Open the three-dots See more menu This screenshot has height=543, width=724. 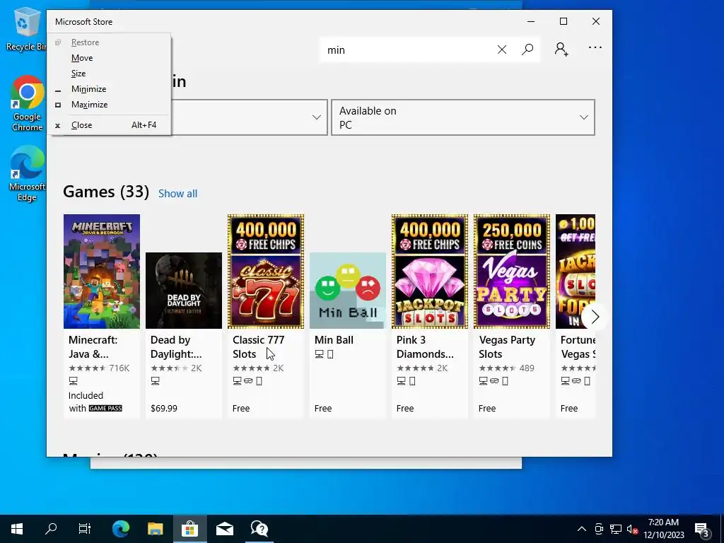[x=595, y=47]
